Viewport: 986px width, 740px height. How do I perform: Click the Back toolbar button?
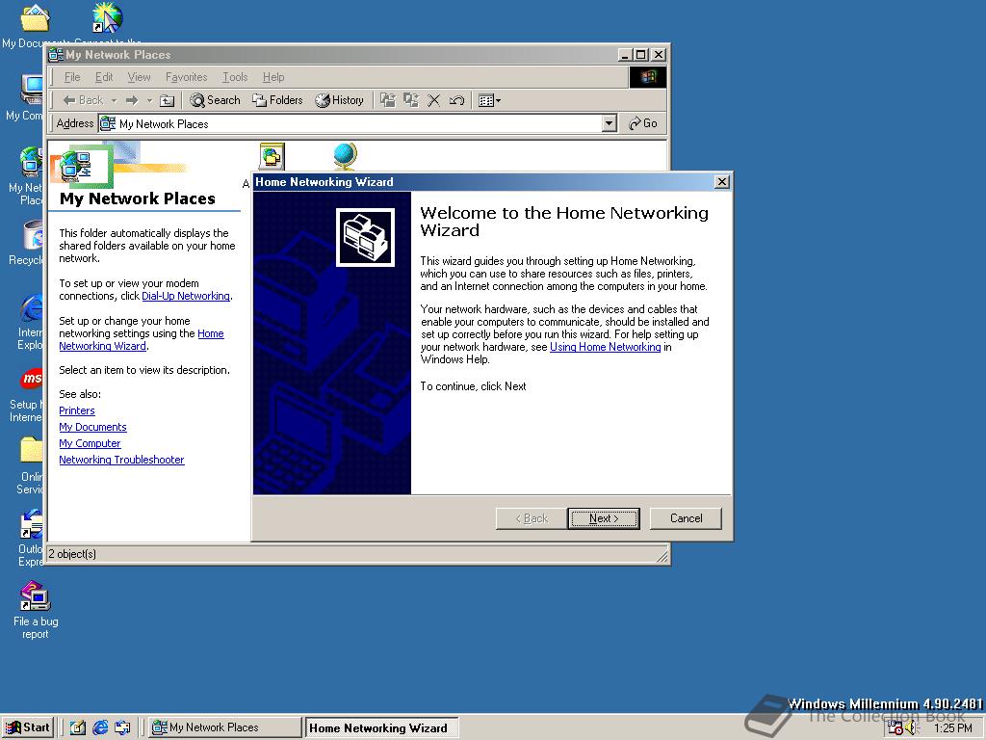click(83, 100)
